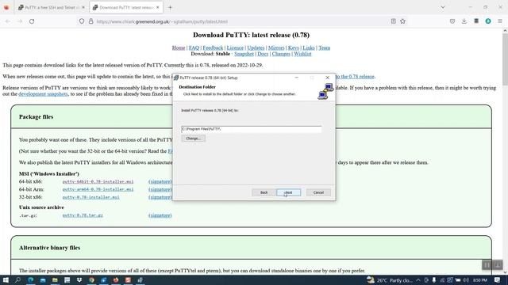Toggle reader view icon in address bar
This screenshot has width=508, height=285.
pyautogui.click(x=394, y=21)
